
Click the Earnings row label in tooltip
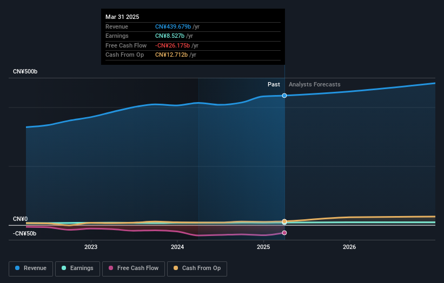coord(117,36)
